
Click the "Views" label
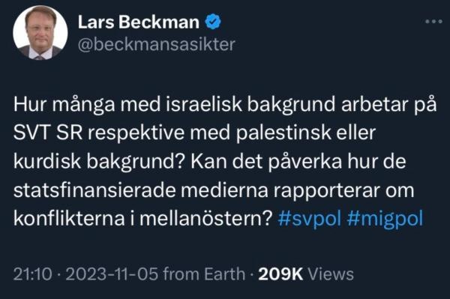pyautogui.click(x=331, y=274)
